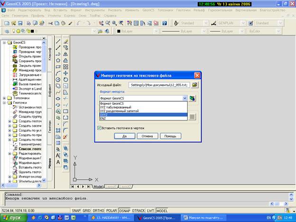Image resolution: width=296 pixels, height=222 pixels.
Task: Select the Move modify tool
Action: 65,73
